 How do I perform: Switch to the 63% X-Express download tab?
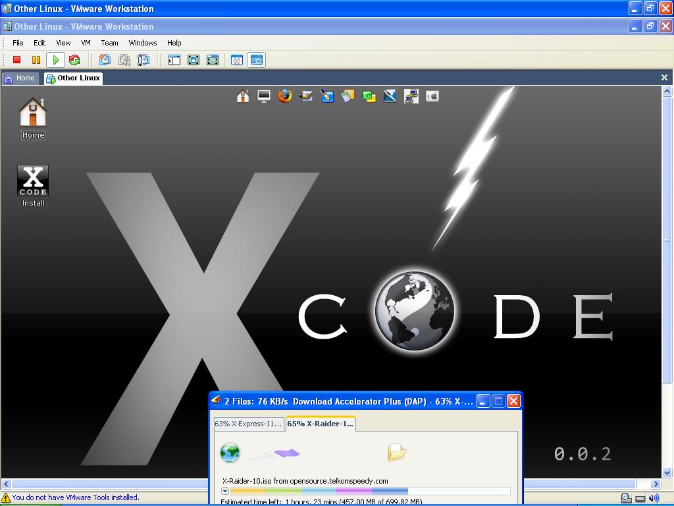[x=248, y=424]
